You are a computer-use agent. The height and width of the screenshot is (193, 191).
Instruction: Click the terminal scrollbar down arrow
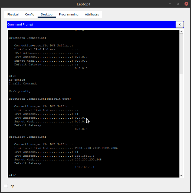[182, 176]
